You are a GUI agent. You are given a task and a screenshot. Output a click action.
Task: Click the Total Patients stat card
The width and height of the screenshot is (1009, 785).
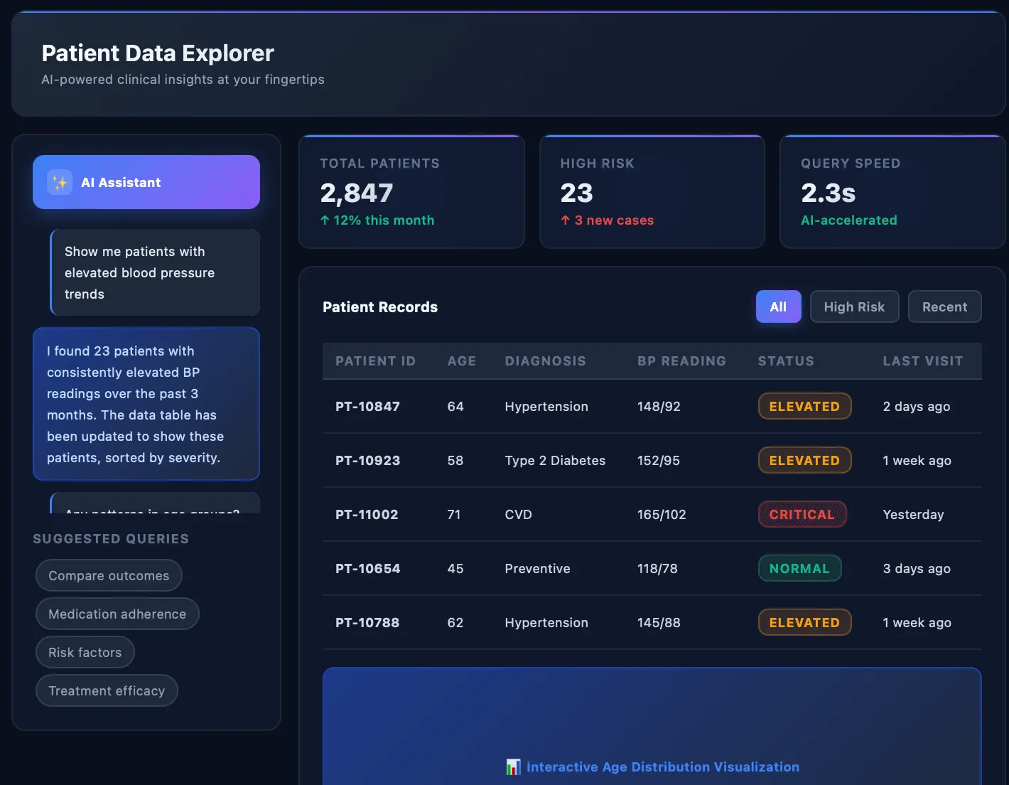click(x=411, y=191)
